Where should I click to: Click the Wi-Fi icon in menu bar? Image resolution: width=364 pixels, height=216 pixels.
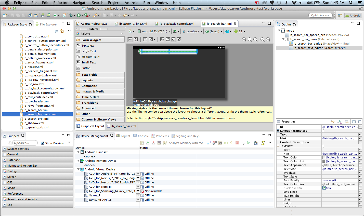(x=294, y=3)
